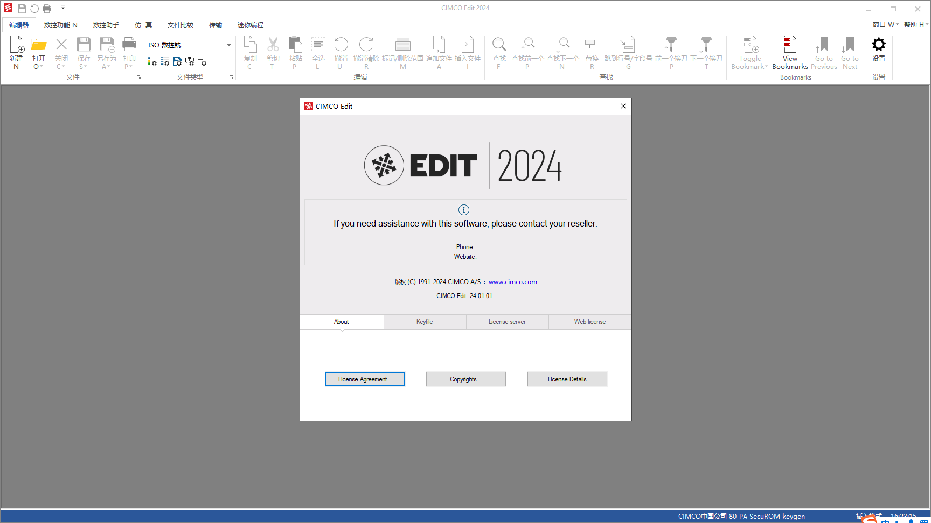Image resolution: width=931 pixels, height=523 pixels.
Task: Select the Keyfile tab in dialog
Action: point(425,322)
